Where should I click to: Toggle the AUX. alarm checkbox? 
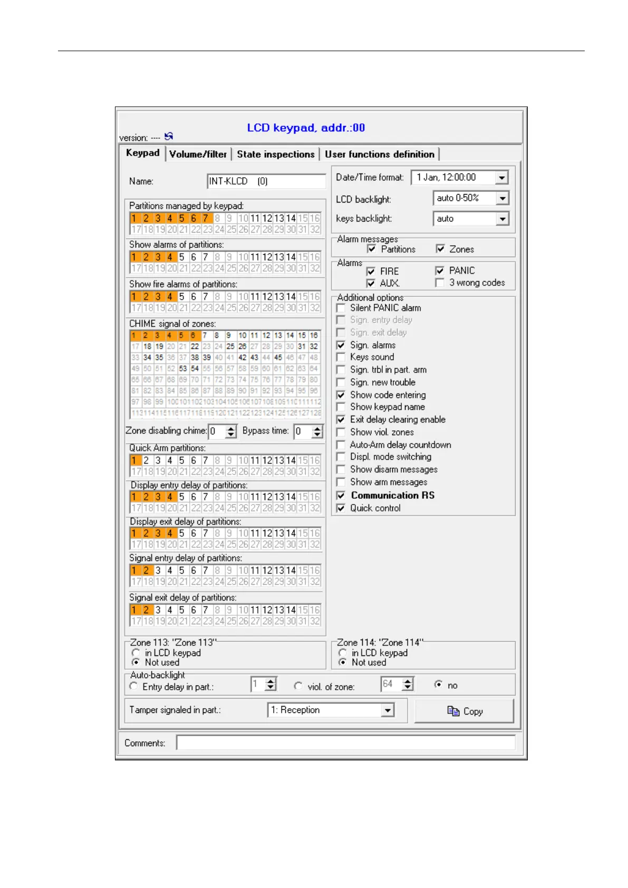click(371, 283)
